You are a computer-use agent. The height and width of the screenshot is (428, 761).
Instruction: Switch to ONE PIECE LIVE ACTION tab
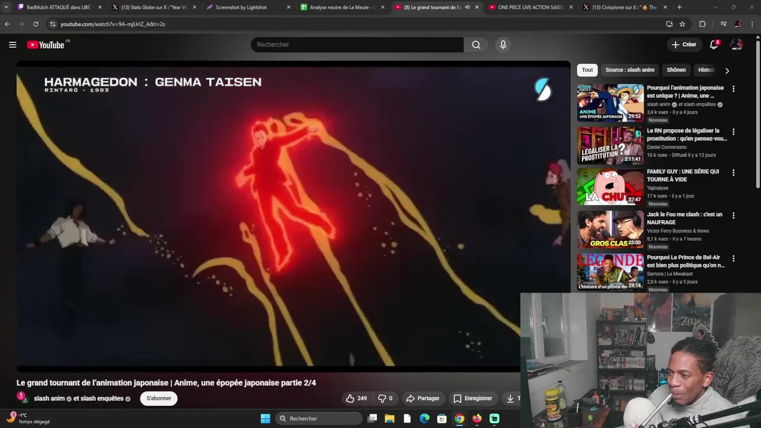(x=530, y=7)
